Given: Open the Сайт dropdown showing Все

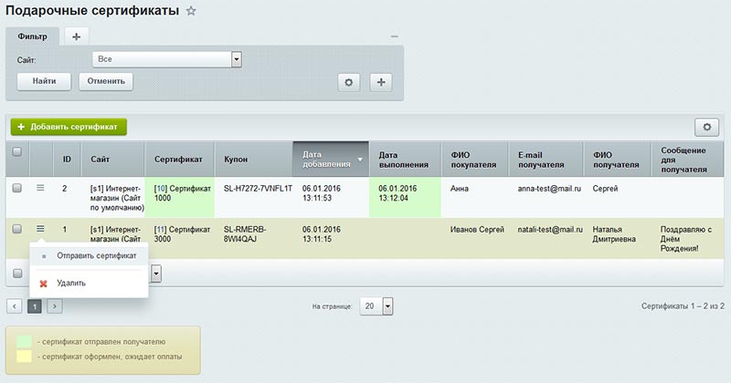Looking at the screenshot, I should click(x=166, y=58).
